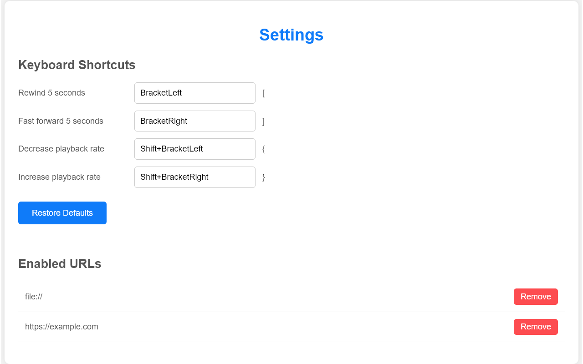Click the Rewind 5 seconds shortcut field
Viewport: 583px width, 364px height.
point(194,93)
